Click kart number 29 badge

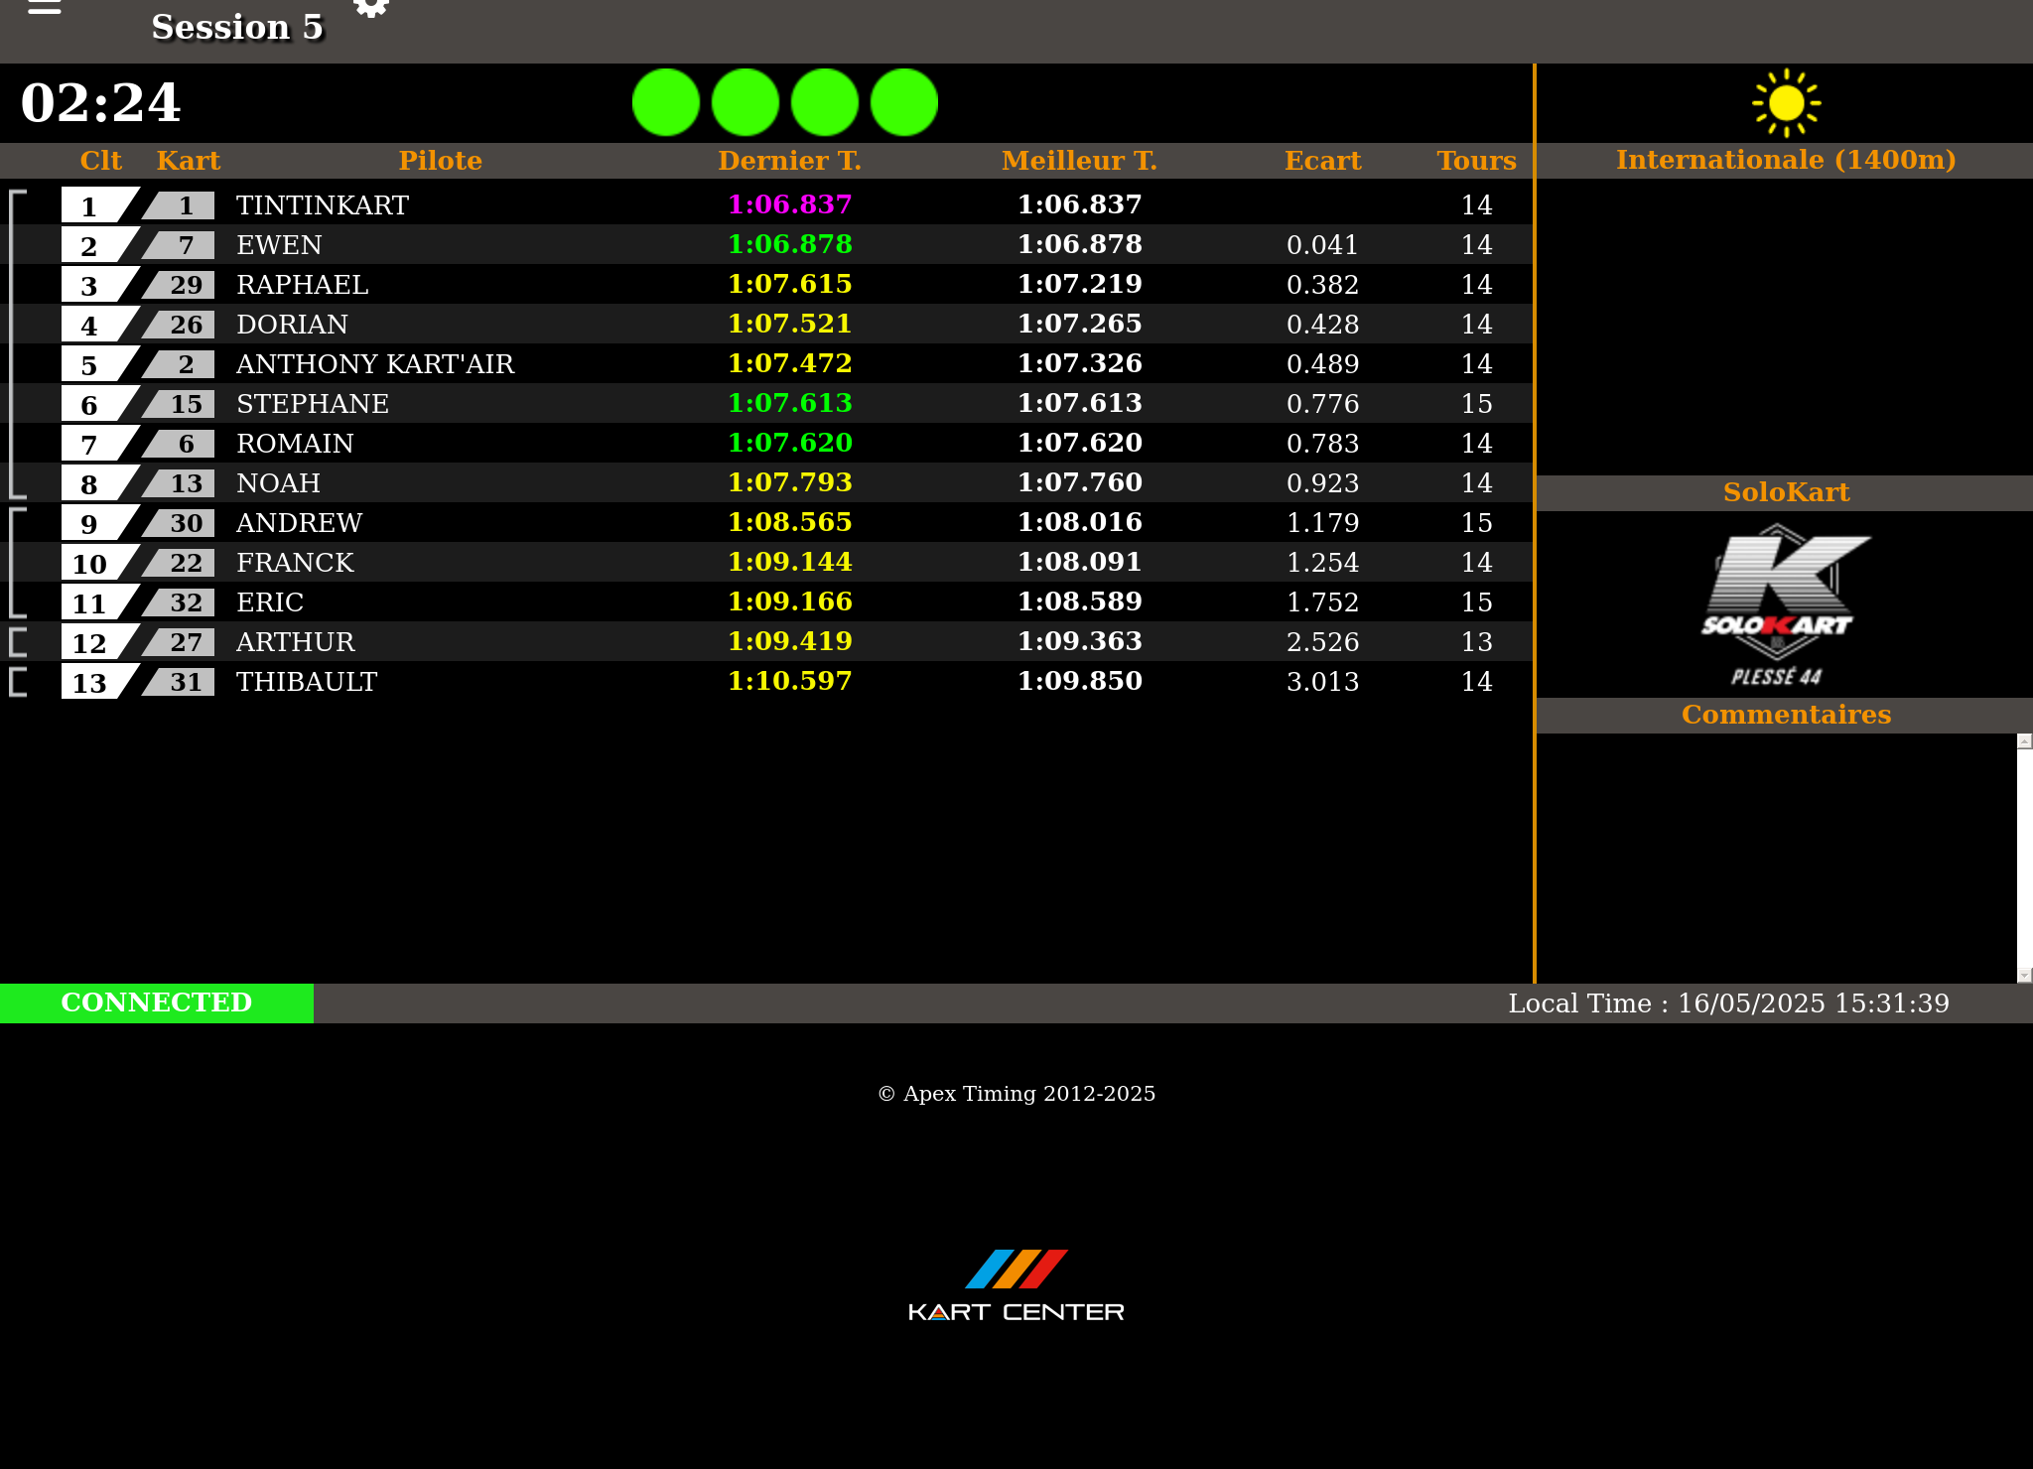[185, 285]
